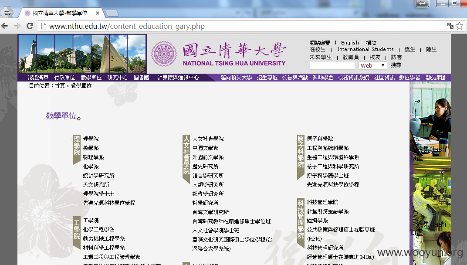Click the address bar URL
This screenshot has width=467, height=265.
click(x=127, y=26)
